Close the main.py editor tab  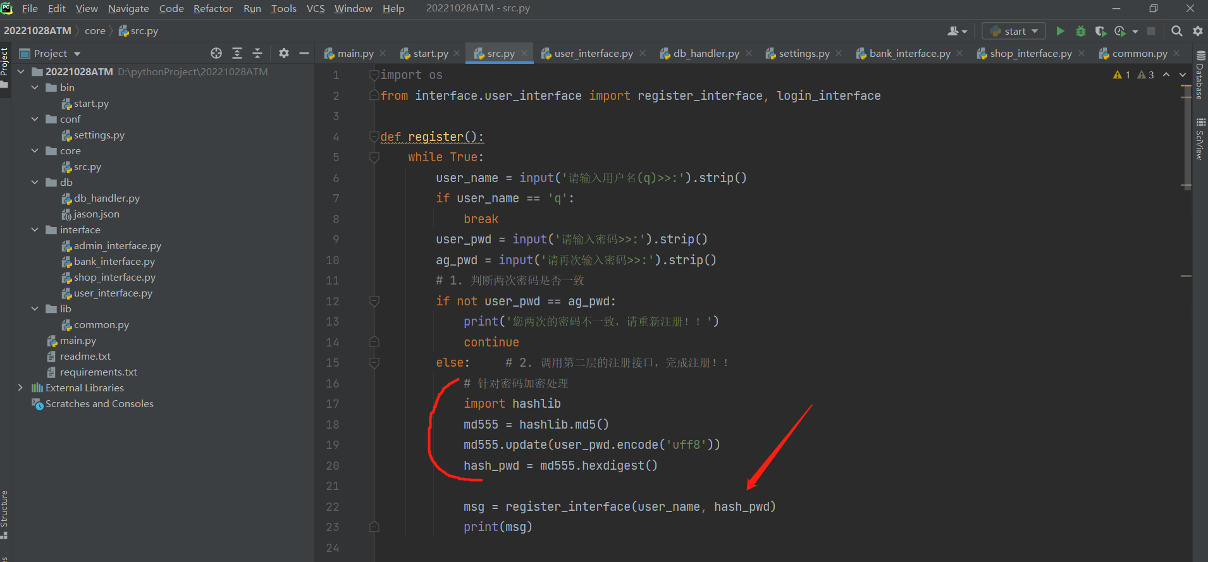[383, 54]
